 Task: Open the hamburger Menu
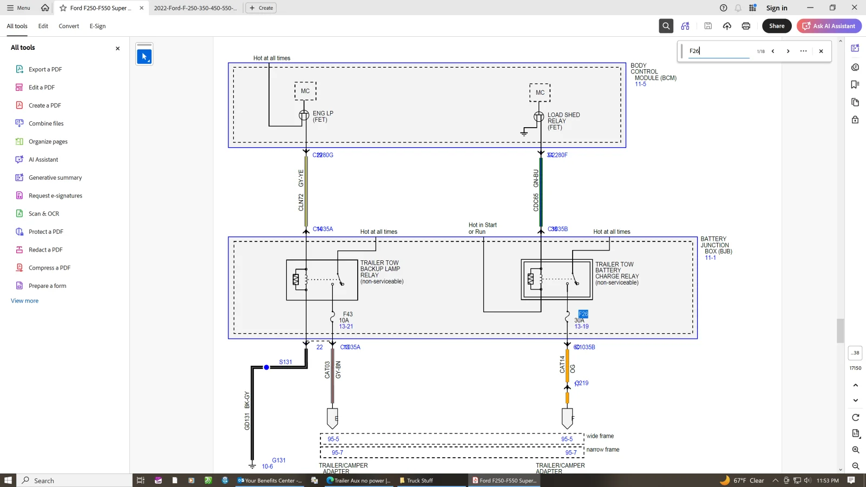(18, 8)
